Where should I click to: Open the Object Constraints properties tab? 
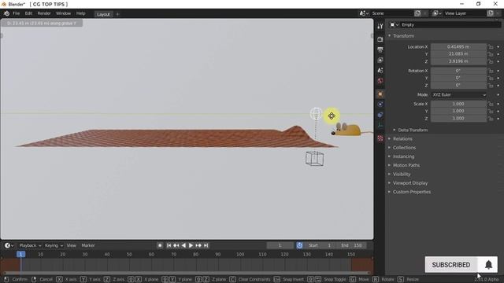(380, 115)
